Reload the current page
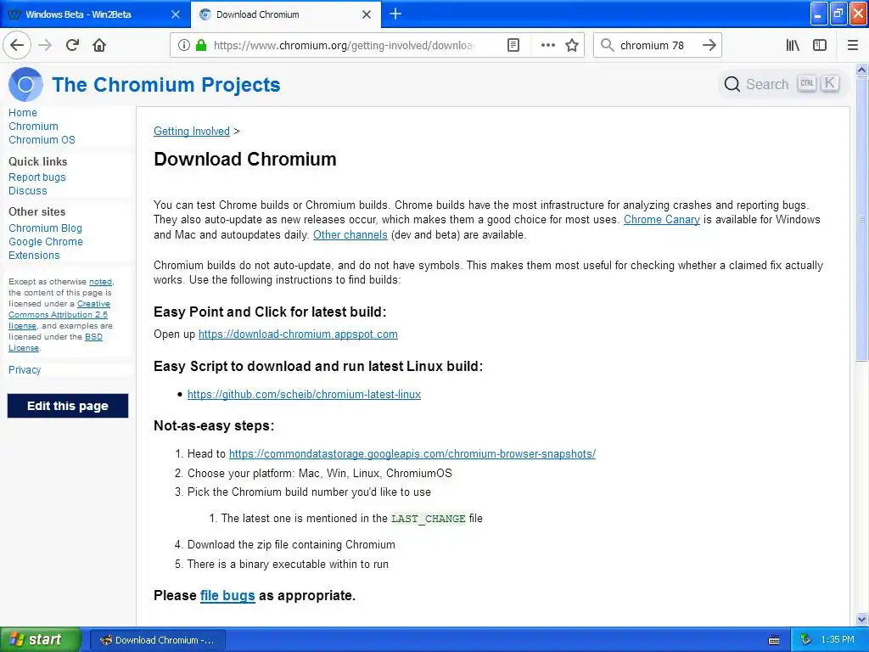869x652 pixels. [72, 45]
